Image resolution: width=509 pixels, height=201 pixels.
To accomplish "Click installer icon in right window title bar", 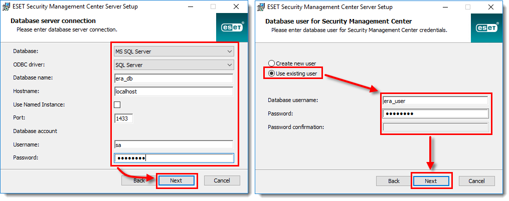I will (261, 7).
